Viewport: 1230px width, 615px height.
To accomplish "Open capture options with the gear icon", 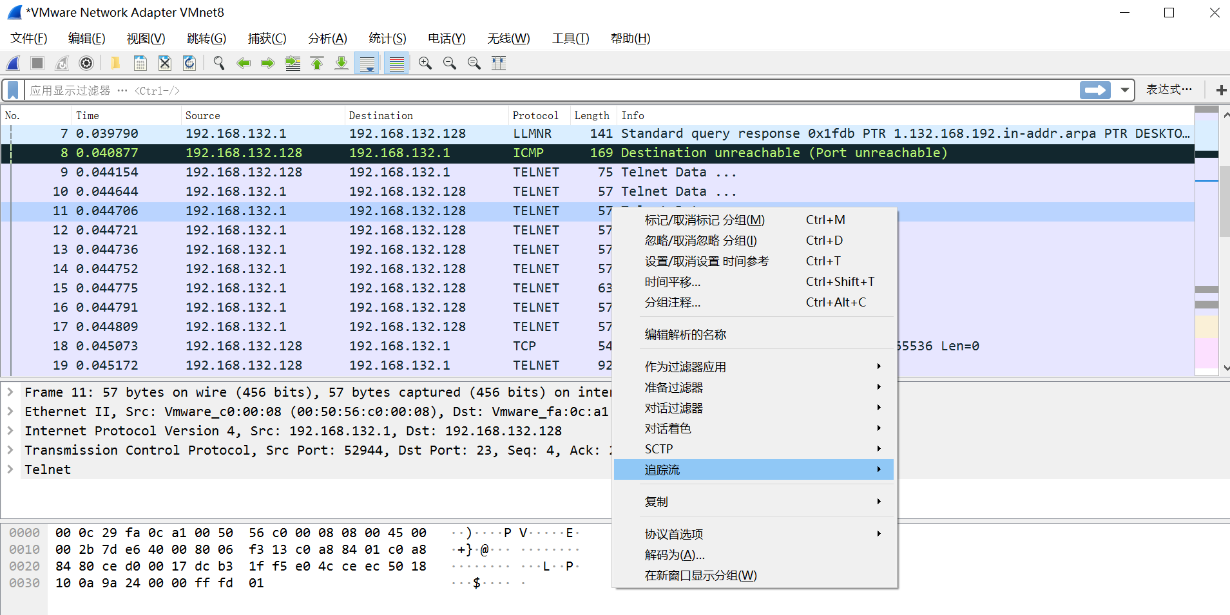I will (x=86, y=62).
